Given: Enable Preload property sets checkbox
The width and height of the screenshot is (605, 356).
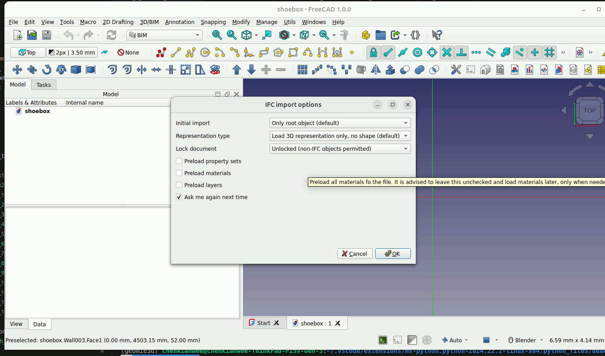Looking at the screenshot, I should click(179, 161).
